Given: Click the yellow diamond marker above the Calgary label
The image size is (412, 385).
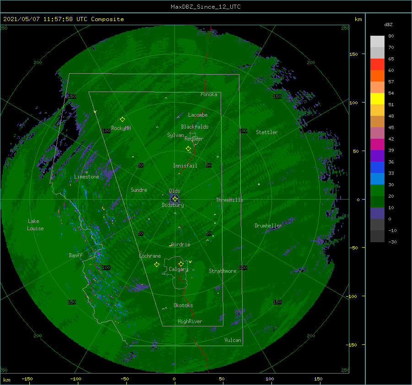Looking at the screenshot, I should point(181,264).
